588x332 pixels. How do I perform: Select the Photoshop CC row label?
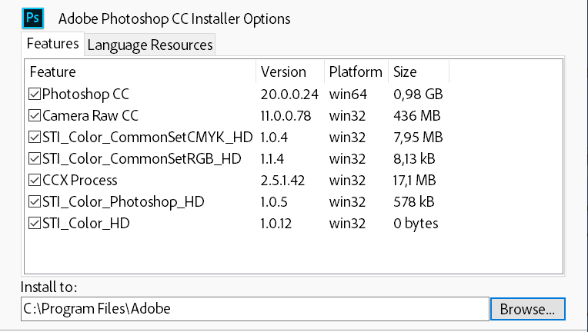pos(85,94)
